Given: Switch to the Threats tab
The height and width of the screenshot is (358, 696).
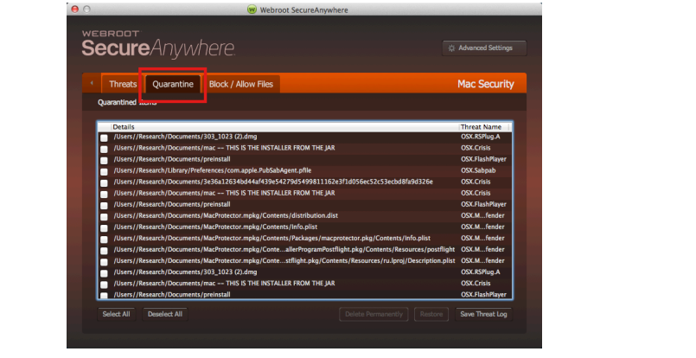Looking at the screenshot, I should coord(123,85).
